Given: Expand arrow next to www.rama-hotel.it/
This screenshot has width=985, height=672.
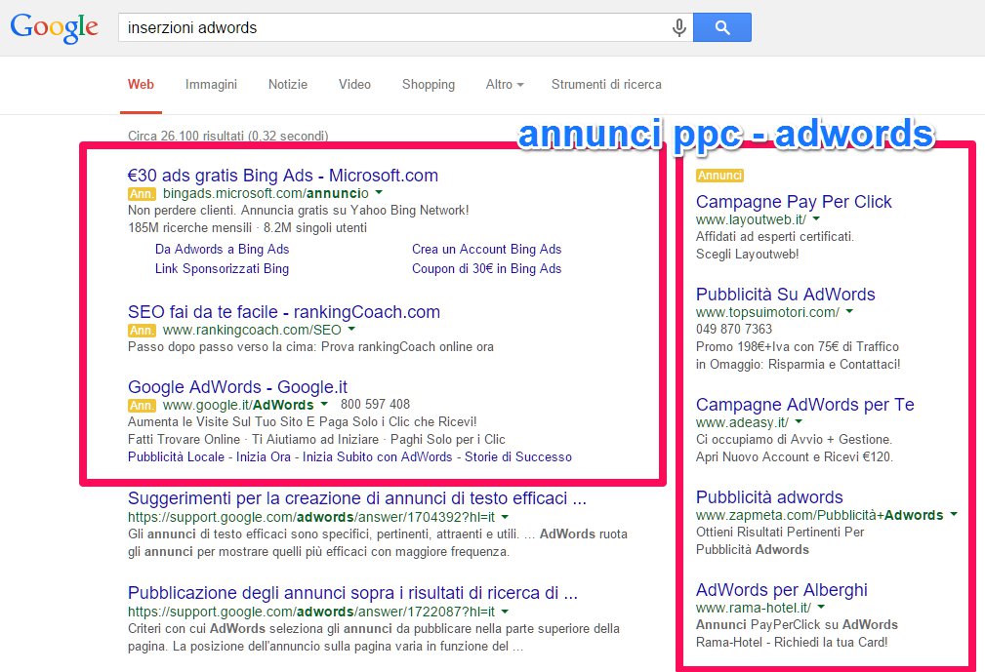Looking at the screenshot, I should tap(821, 606).
